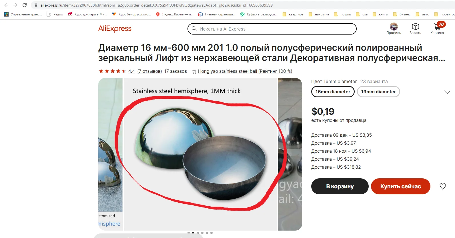Image resolution: width=455 pixels, height=238 pixels.
Task: Click the Радио bookmark icon
Action: click(x=49, y=14)
